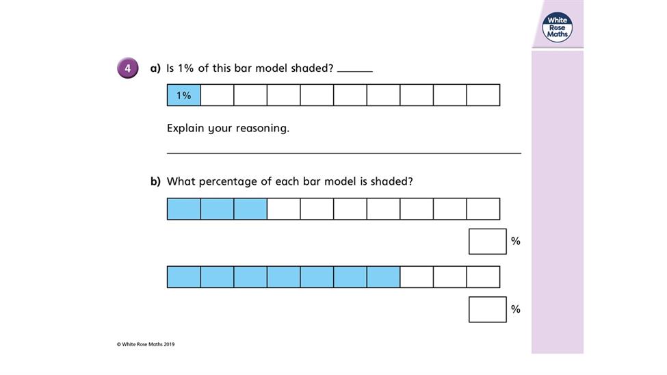Click the 'Explain your reasoning.' text
The image size is (667, 375).
228,128
